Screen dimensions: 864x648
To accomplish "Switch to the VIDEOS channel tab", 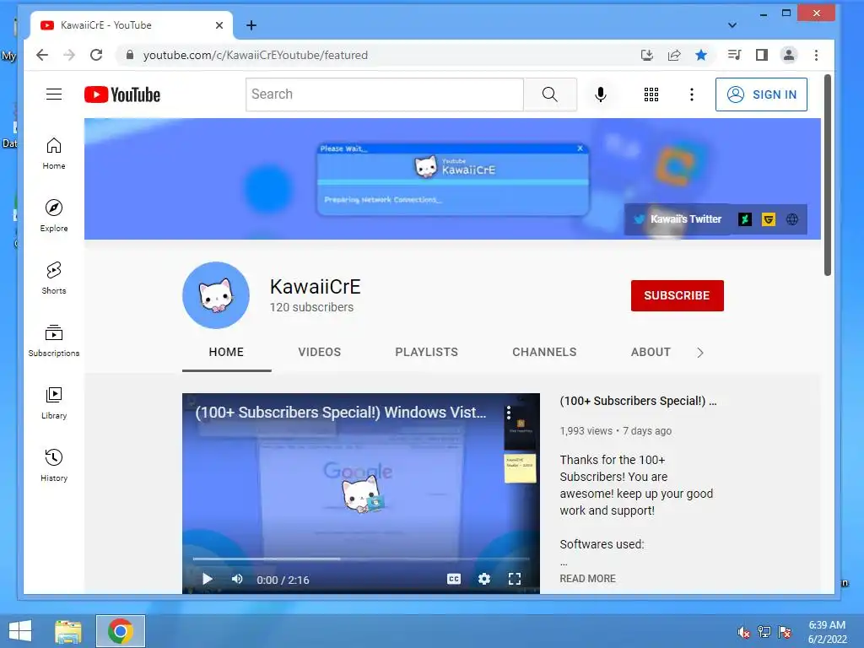I will click(320, 352).
